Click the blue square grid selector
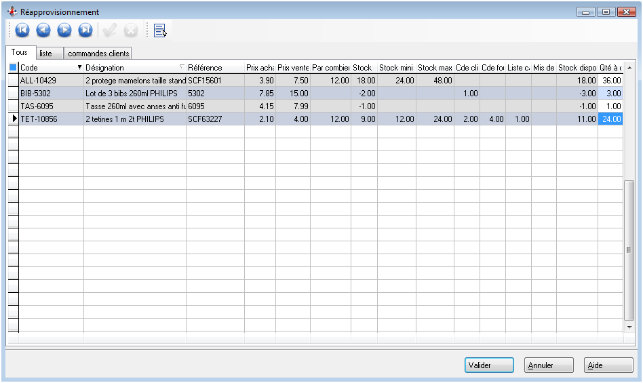The image size is (643, 383). pos(13,67)
